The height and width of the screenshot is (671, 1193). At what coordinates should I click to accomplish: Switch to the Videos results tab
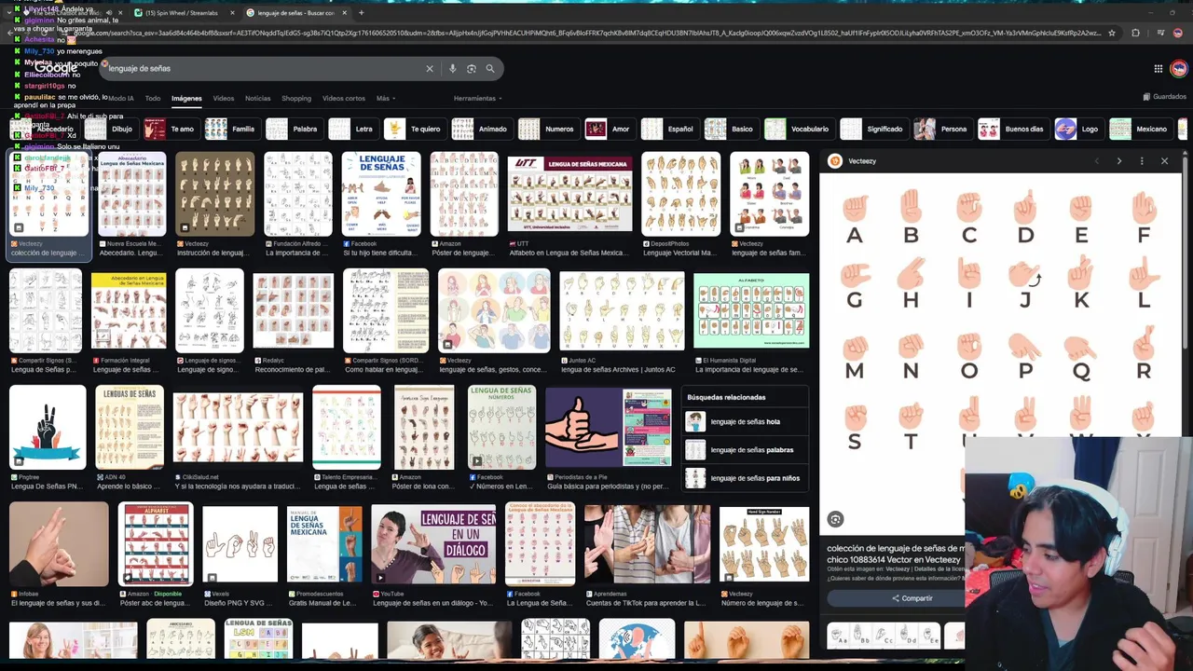pyautogui.click(x=224, y=98)
